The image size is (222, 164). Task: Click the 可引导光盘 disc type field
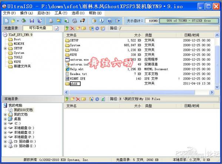click(x=37, y=28)
